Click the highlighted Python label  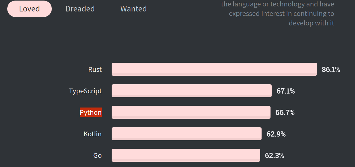91,112
